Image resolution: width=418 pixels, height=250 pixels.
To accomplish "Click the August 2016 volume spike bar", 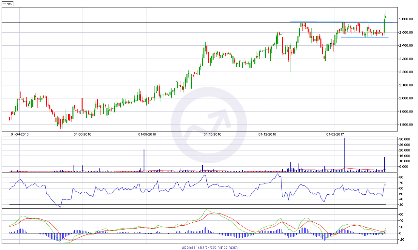I will click(144, 160).
